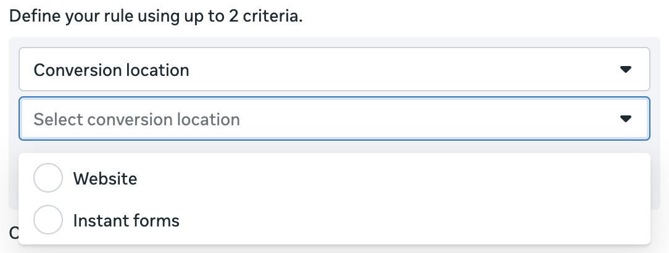Viewport: 669px width, 253px height.
Task: Click the Conversion location dropdown arrow
Action: (x=626, y=70)
